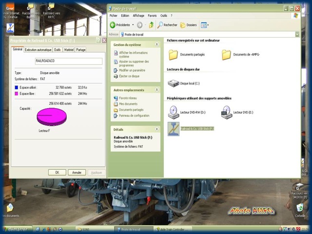This screenshot has height=234, width=312.
Task: Open the view mode dropdown in toolbar
Action: 205,25
